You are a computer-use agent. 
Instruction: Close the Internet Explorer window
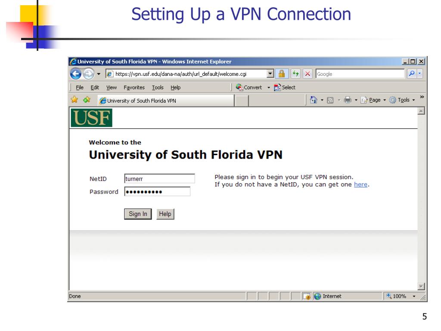[421, 61]
